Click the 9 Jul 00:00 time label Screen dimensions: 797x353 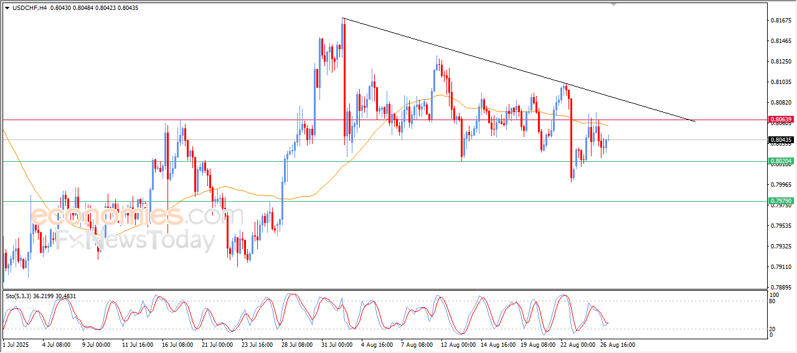pos(96,344)
